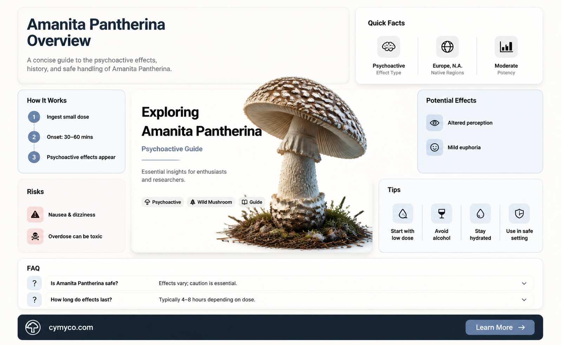Click the 'Risks' heading

click(x=35, y=192)
